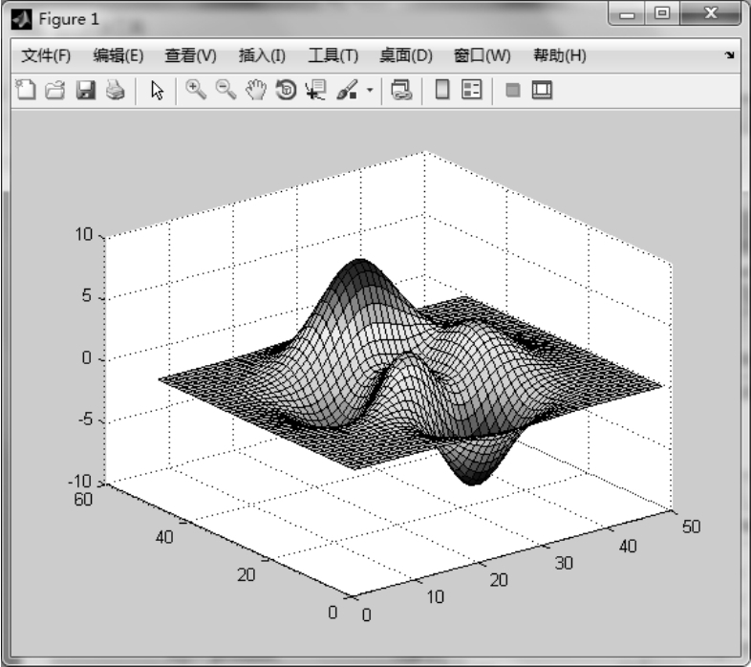The height and width of the screenshot is (667, 751).
Task: Toggle the Rotate 3D tool
Action: pyautogui.click(x=286, y=91)
